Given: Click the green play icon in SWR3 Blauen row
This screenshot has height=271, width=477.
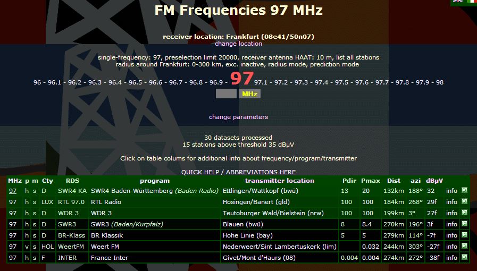Looking at the screenshot, I should pyautogui.click(x=464, y=224).
